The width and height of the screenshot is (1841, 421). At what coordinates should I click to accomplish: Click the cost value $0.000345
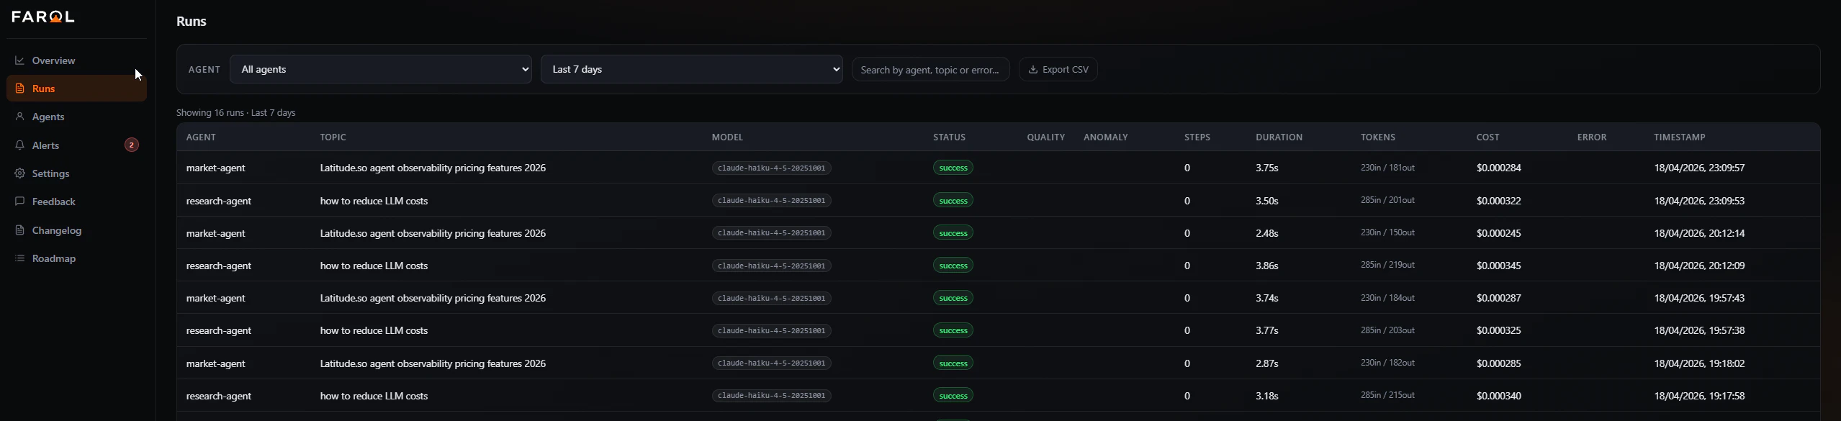1498,266
